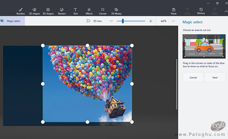Open the Effects panel

pyautogui.click(x=89, y=11)
